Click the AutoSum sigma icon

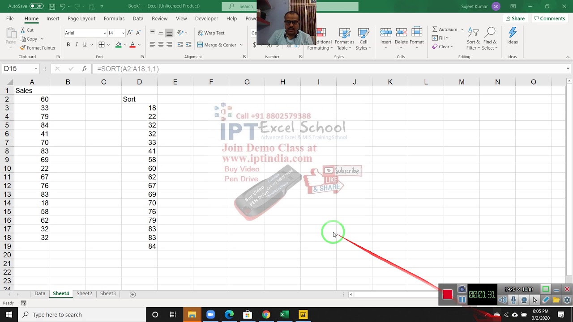tap(435, 30)
